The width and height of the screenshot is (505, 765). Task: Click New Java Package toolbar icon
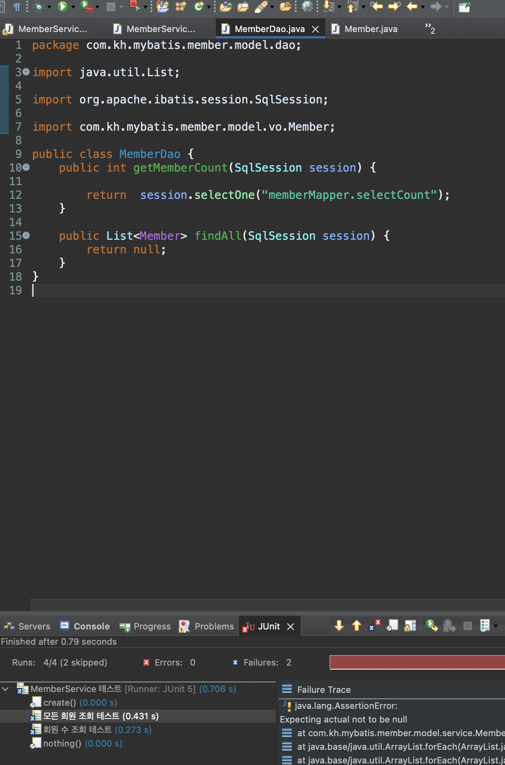tap(181, 6)
